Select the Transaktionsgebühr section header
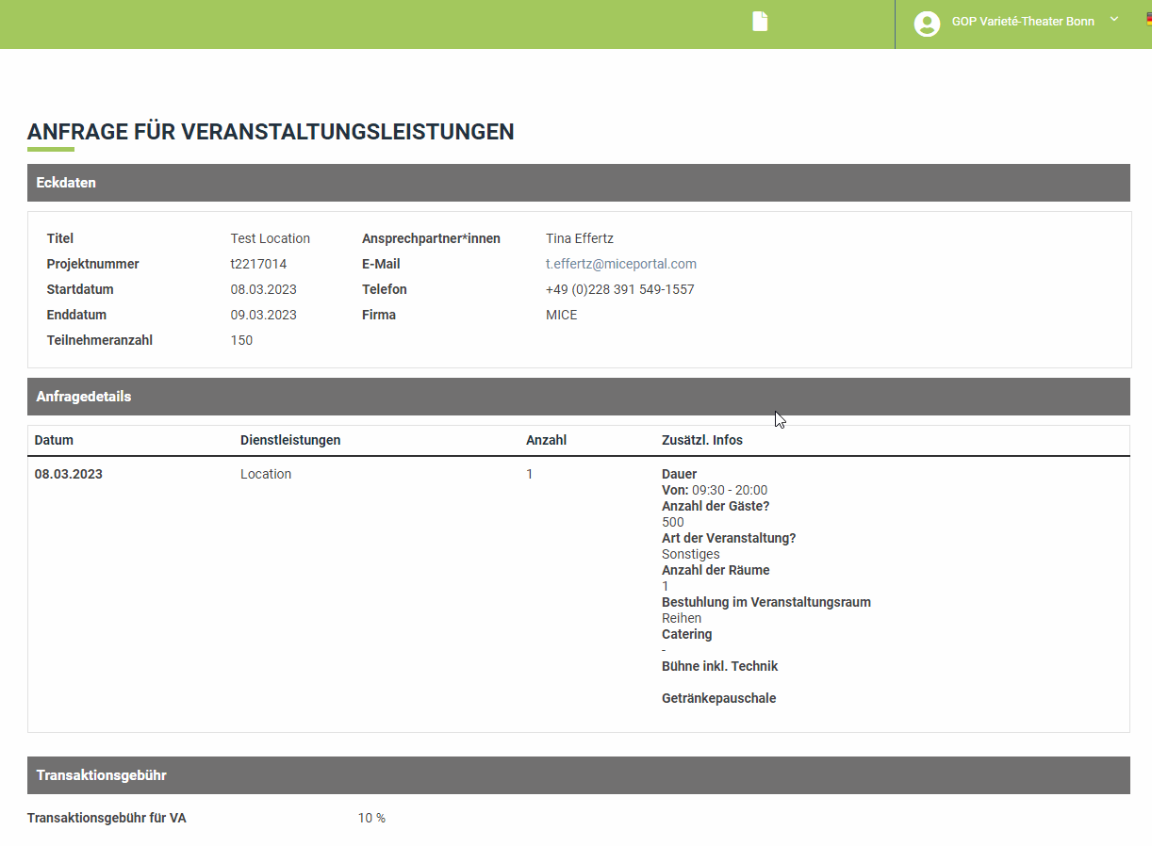1152x846 pixels. point(578,775)
